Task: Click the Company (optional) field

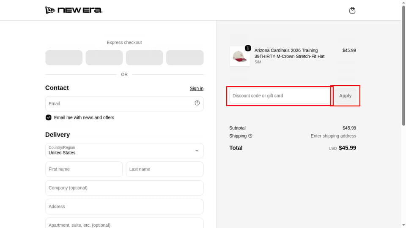Action: pos(124,188)
